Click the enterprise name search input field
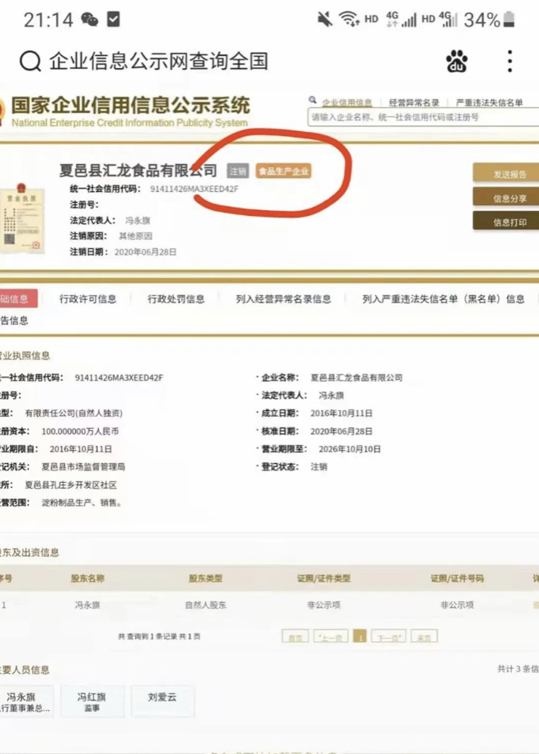539x754 pixels. point(420,118)
